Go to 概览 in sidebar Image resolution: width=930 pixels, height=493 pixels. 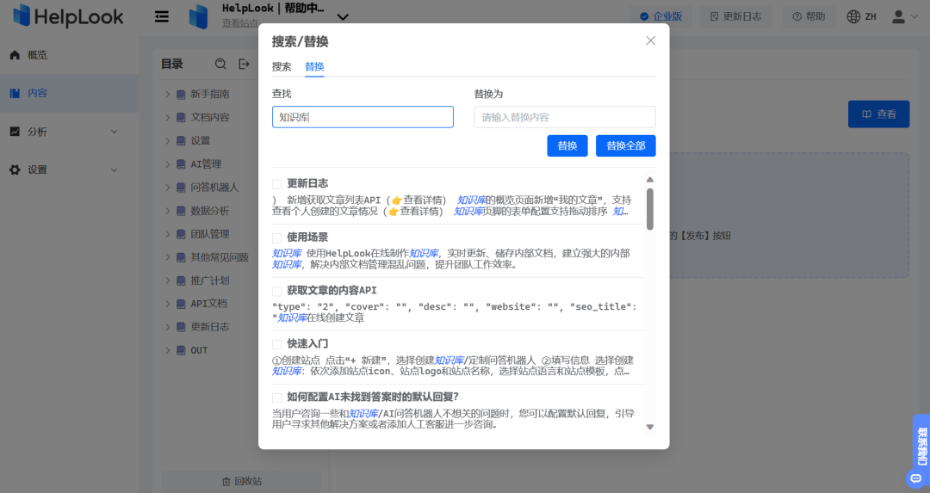37,55
